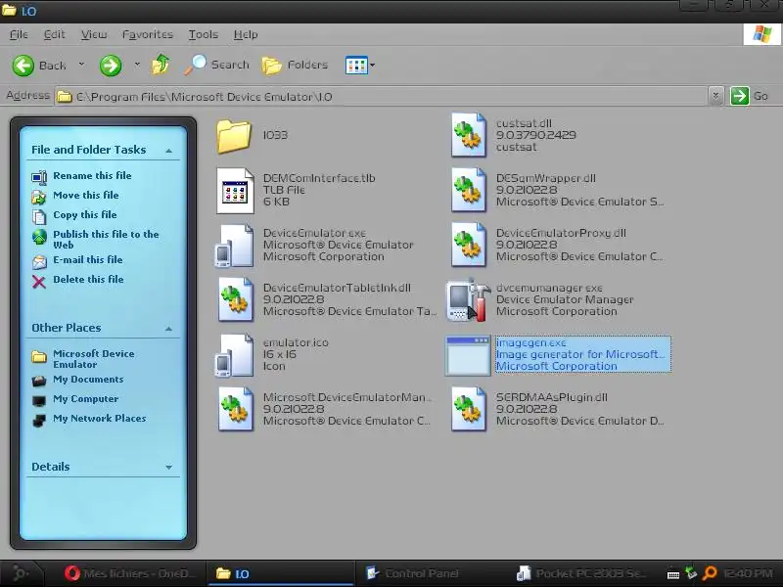Image resolution: width=783 pixels, height=587 pixels.
Task: Select the DeviceEmulator.exe file name text
Action: tap(314, 233)
